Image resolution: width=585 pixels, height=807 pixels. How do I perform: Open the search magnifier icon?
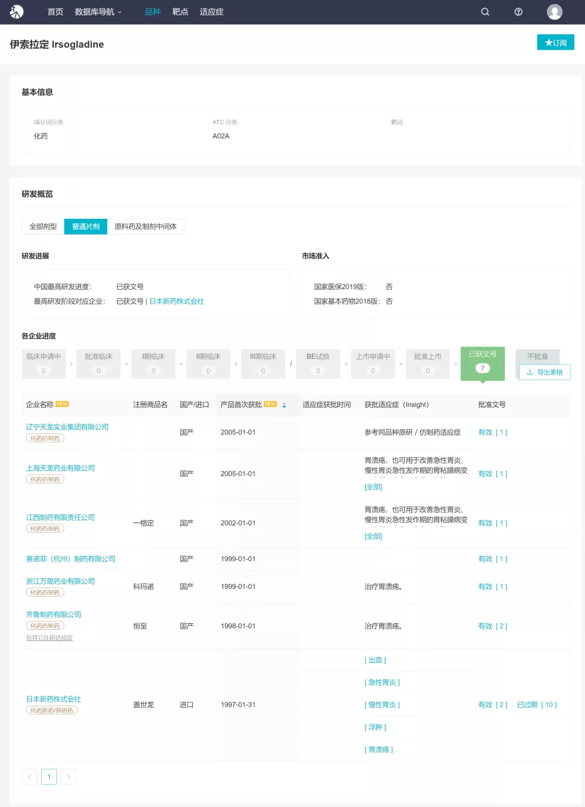coord(485,12)
